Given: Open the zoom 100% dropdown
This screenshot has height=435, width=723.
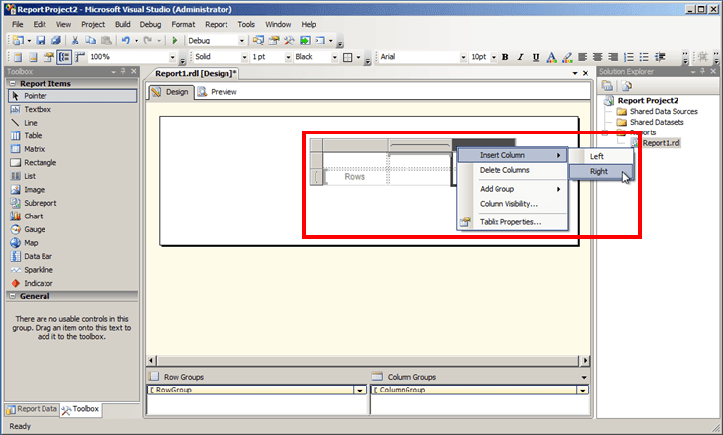Looking at the screenshot, I should (x=172, y=57).
